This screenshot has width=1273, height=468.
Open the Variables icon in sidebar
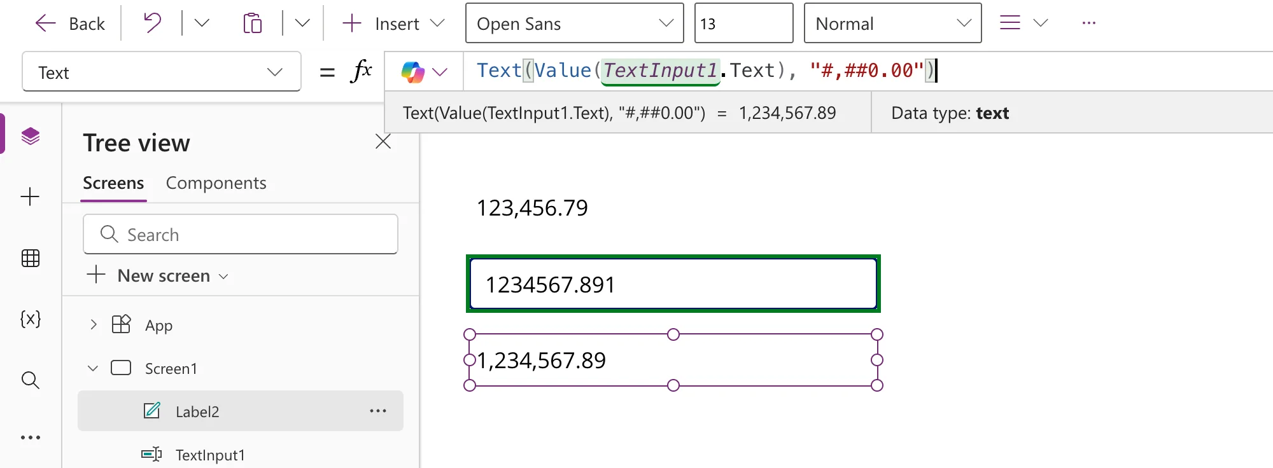click(31, 319)
